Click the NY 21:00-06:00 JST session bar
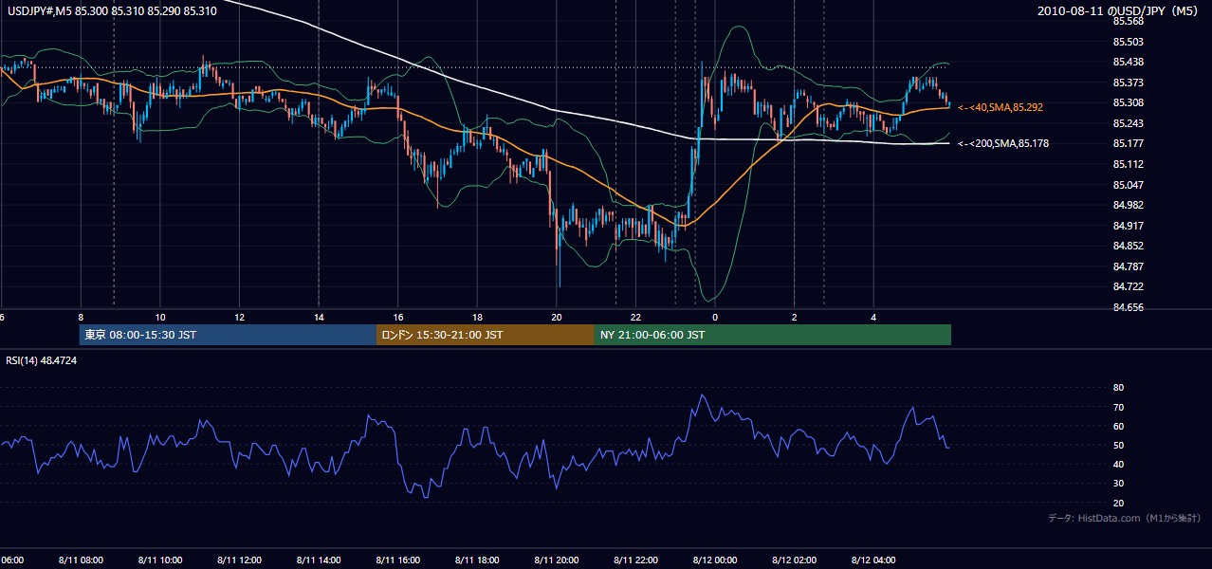This screenshot has width=1212, height=569. [772, 335]
